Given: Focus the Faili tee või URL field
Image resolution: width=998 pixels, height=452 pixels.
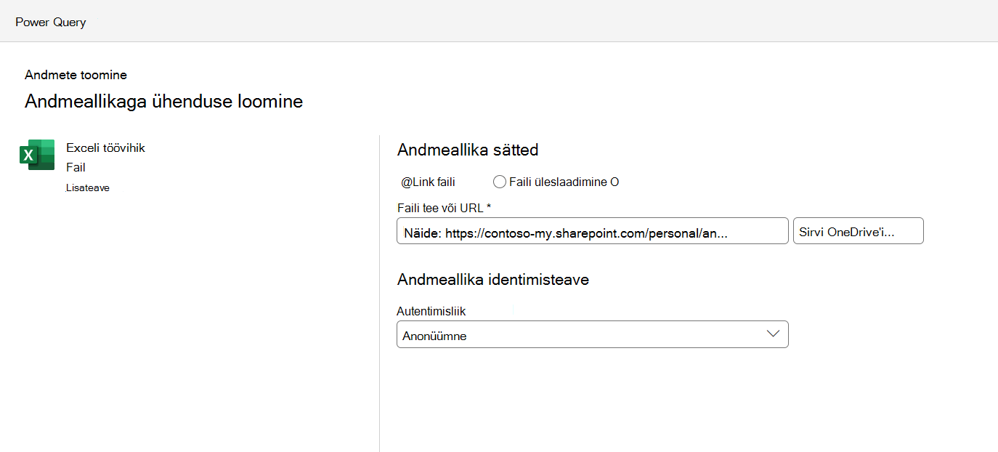Looking at the screenshot, I should [592, 231].
